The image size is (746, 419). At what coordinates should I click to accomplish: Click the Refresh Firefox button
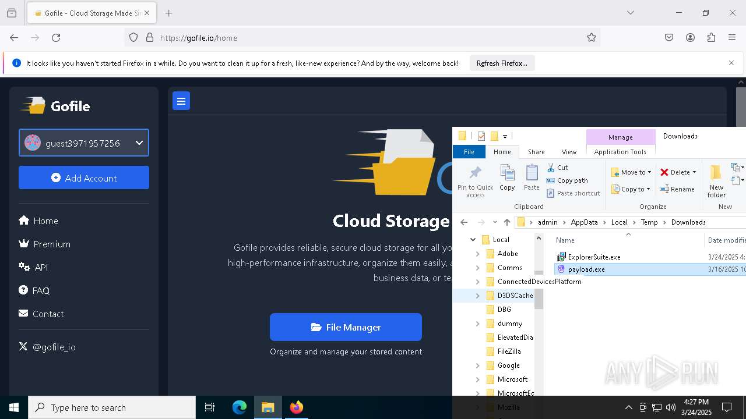coord(502,63)
